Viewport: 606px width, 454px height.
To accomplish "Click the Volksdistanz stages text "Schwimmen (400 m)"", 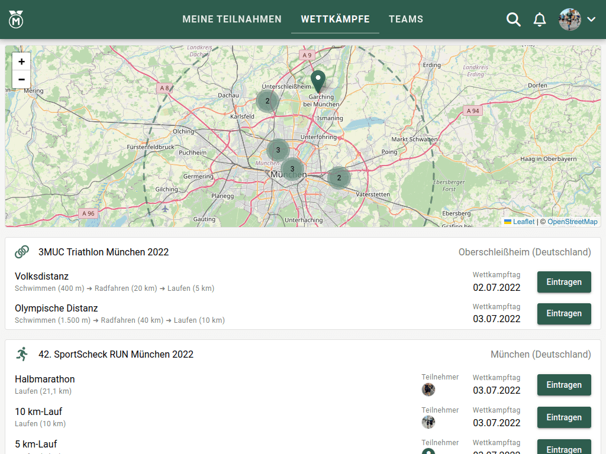I will tap(50, 288).
